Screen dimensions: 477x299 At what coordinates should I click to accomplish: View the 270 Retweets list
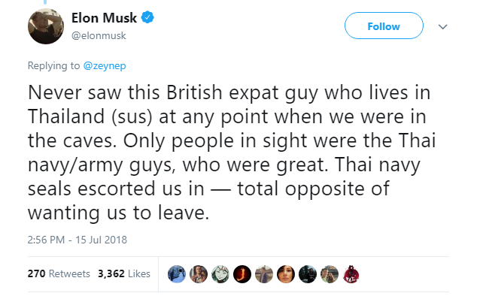[x=59, y=273]
